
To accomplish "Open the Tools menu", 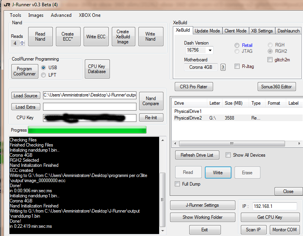I will [x=16, y=15].
